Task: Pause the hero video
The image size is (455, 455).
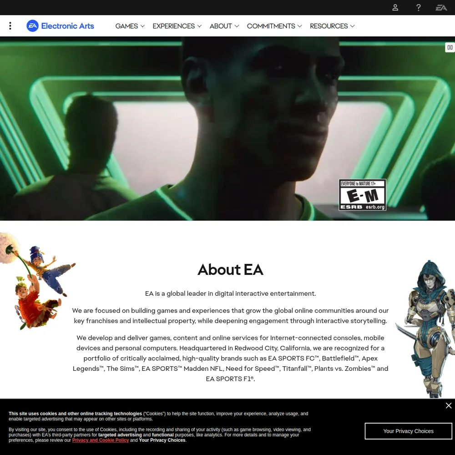Action: [x=450, y=47]
